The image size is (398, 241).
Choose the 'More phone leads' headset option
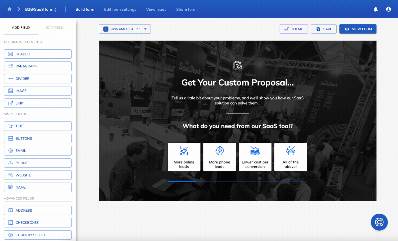(220, 157)
